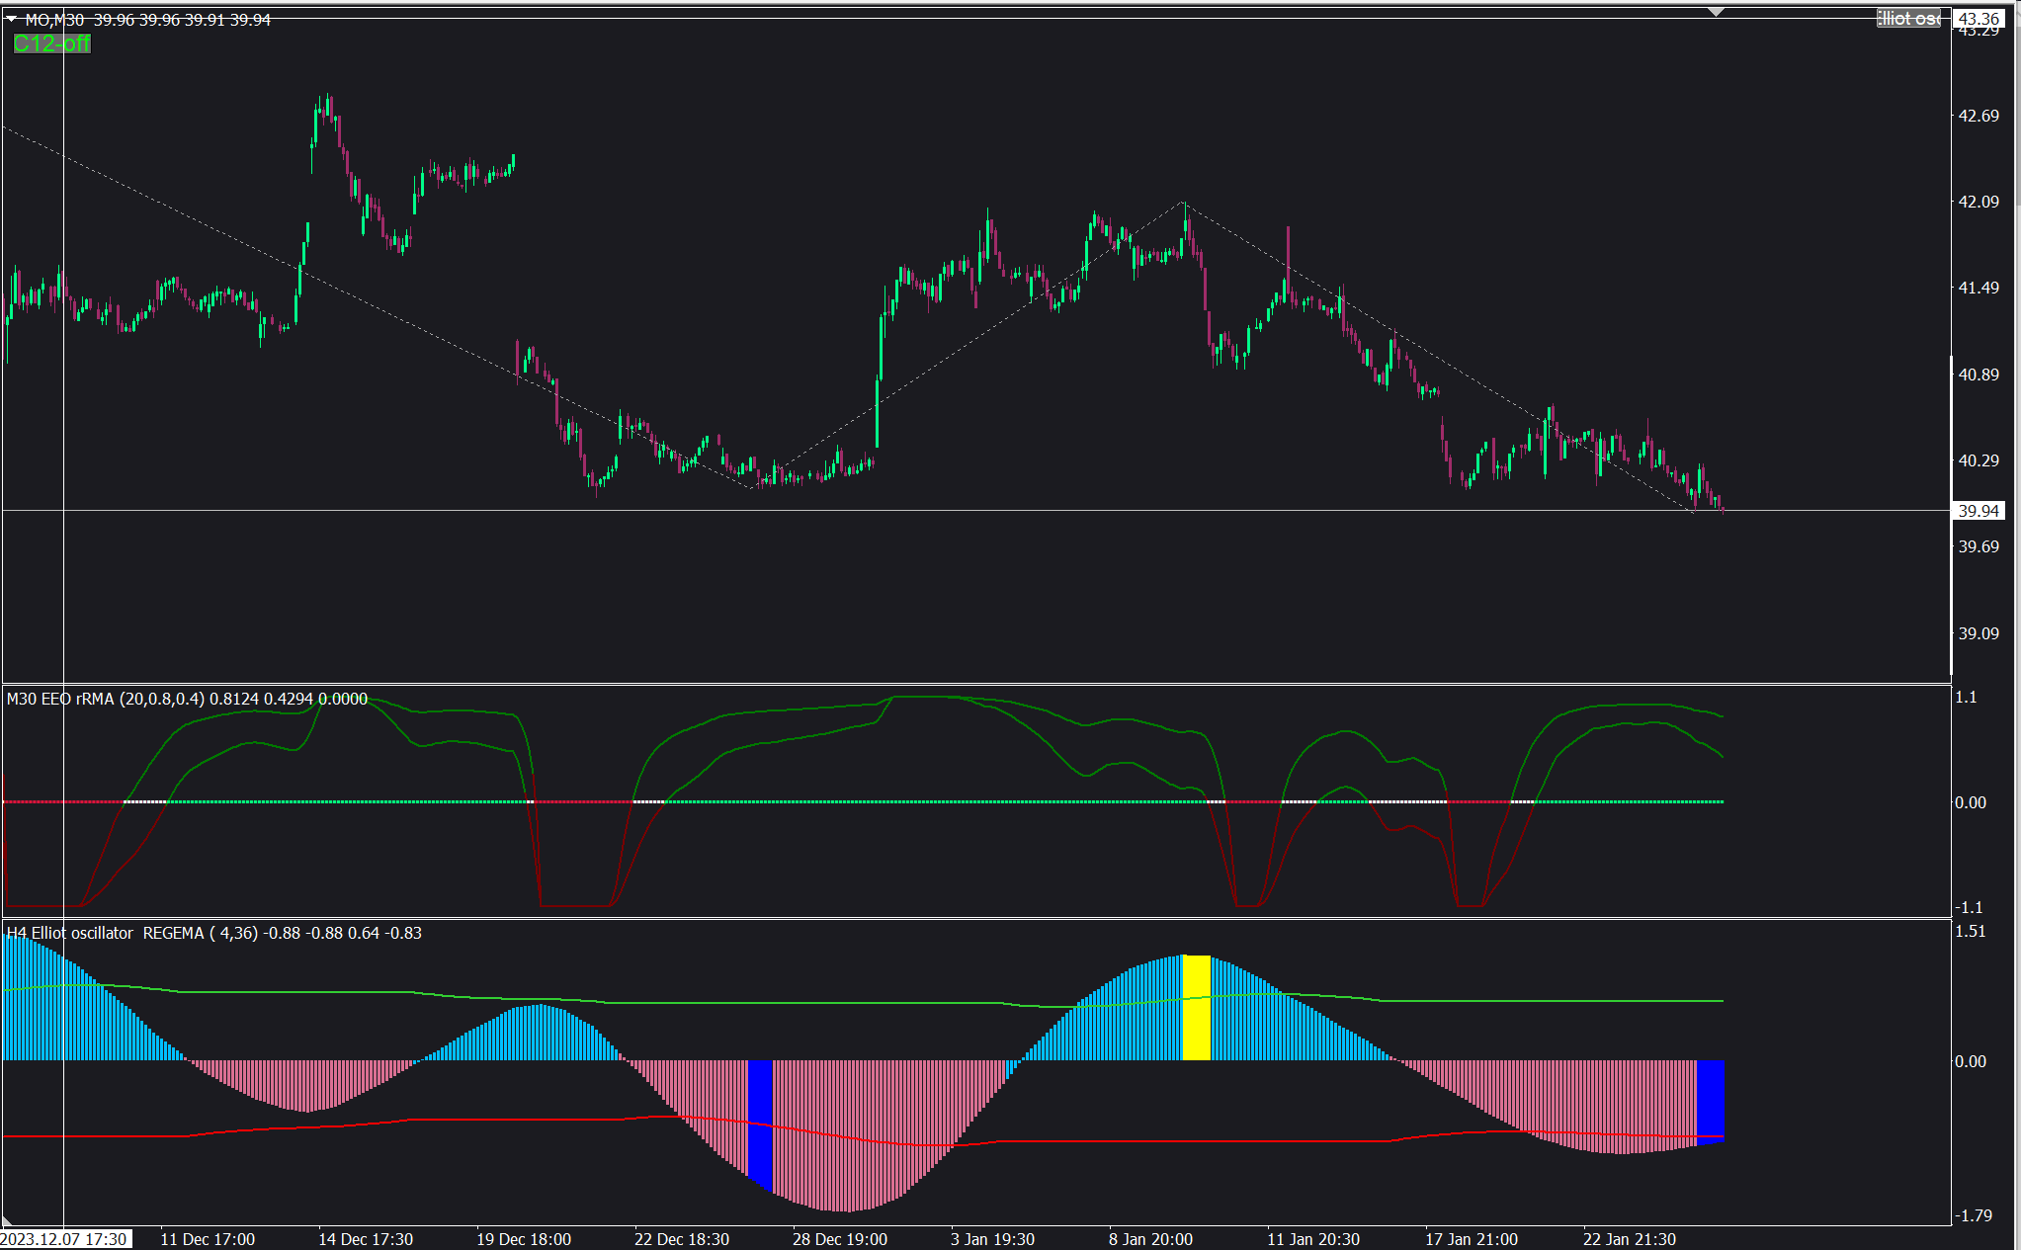Click the chart shift triangle marker

[1717, 12]
